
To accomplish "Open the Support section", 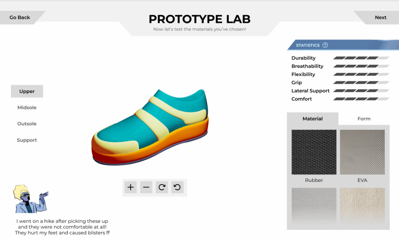I will 27,140.
